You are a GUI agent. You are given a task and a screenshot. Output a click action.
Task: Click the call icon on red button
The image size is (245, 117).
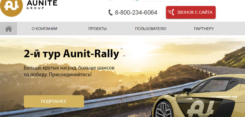coord(171,12)
